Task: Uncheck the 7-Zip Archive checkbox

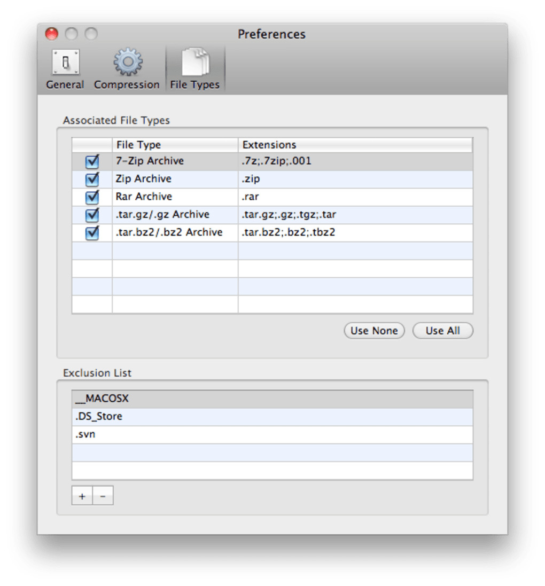Action: tap(92, 161)
